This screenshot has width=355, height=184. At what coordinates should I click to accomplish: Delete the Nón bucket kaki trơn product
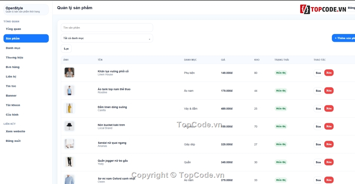[329, 127]
